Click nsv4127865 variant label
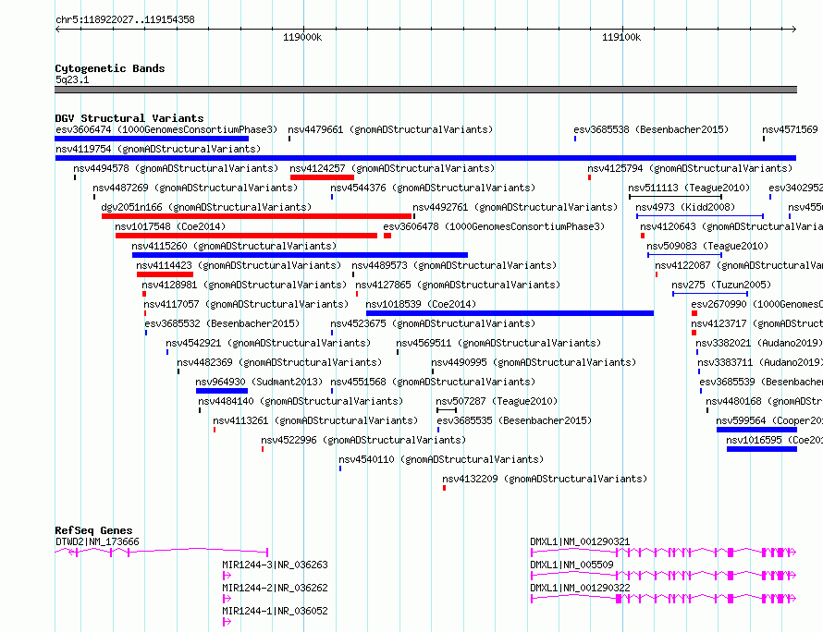This screenshot has width=823, height=632. pos(459,285)
